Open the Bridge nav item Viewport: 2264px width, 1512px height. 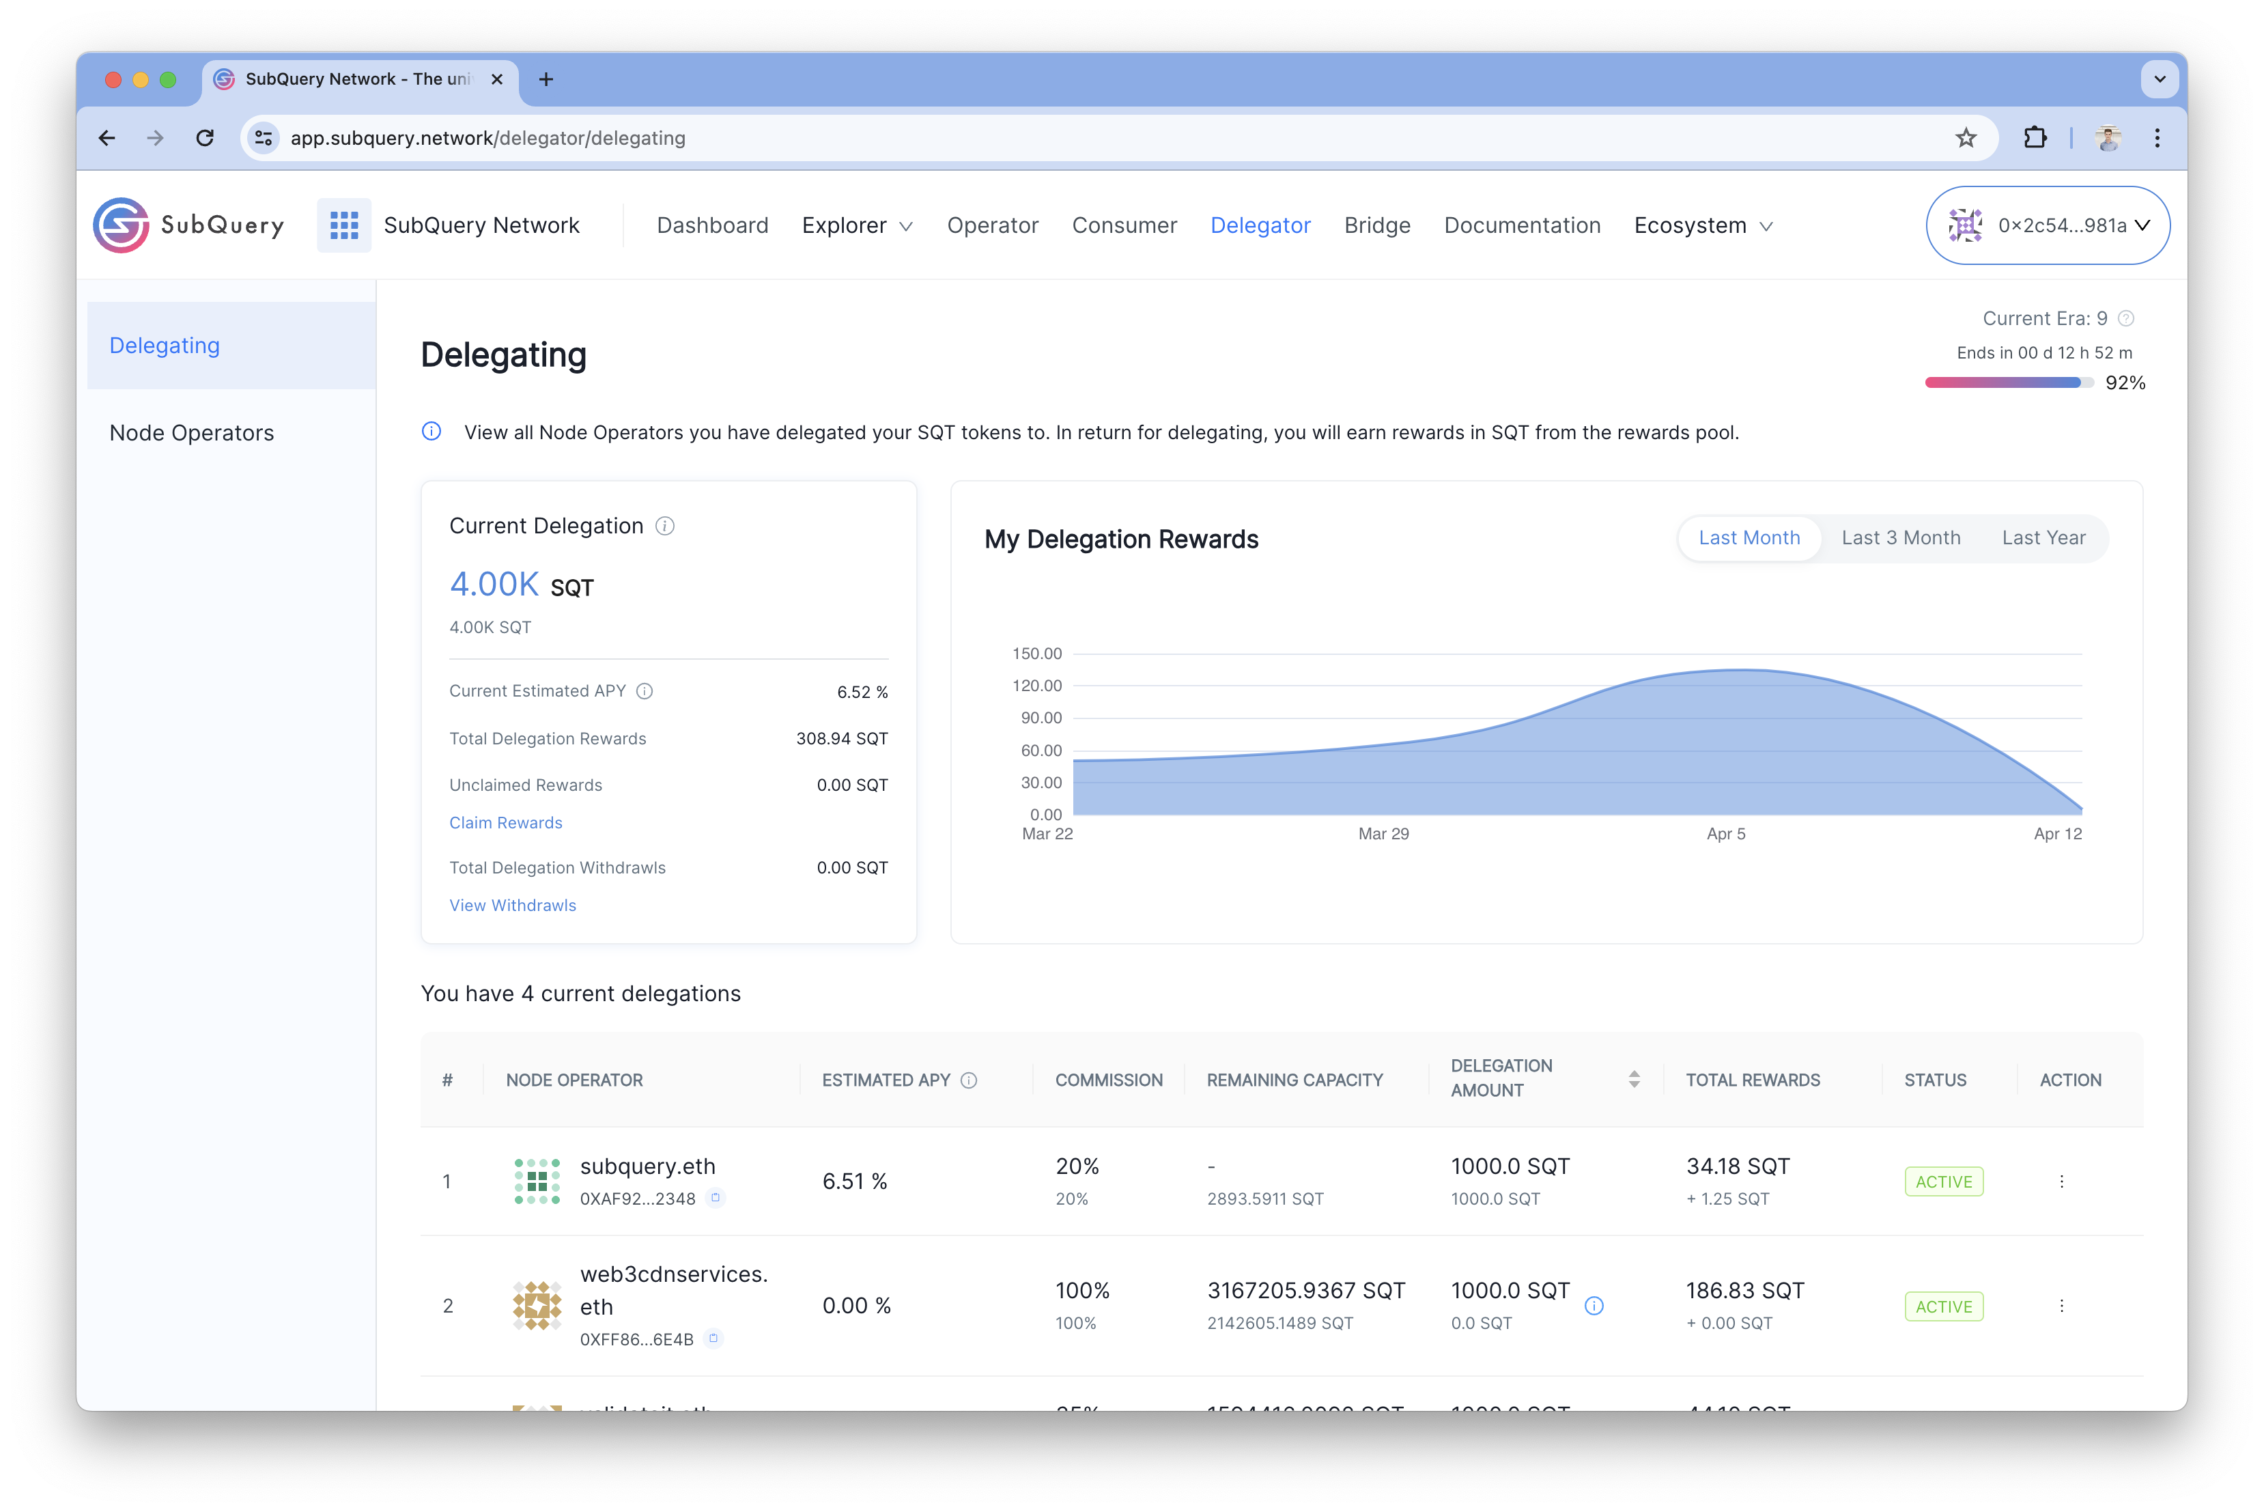click(x=1377, y=225)
